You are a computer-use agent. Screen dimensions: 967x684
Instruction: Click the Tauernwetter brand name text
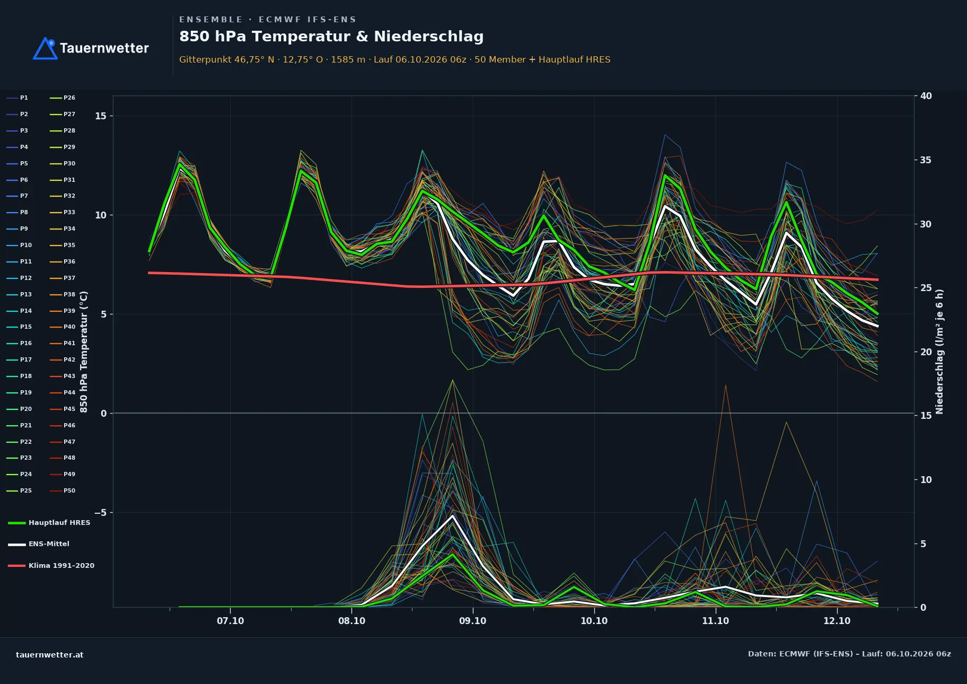point(104,48)
